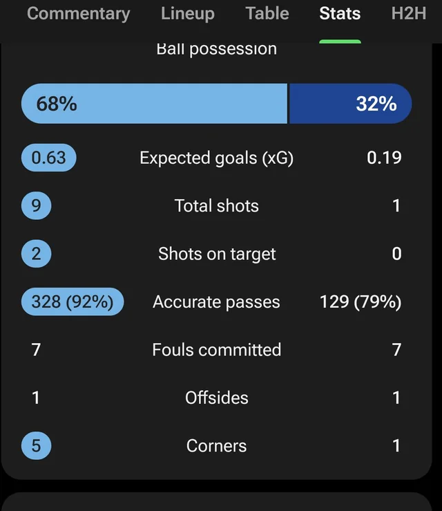Open the Lineup tab
This screenshot has height=511, width=442.
(187, 14)
